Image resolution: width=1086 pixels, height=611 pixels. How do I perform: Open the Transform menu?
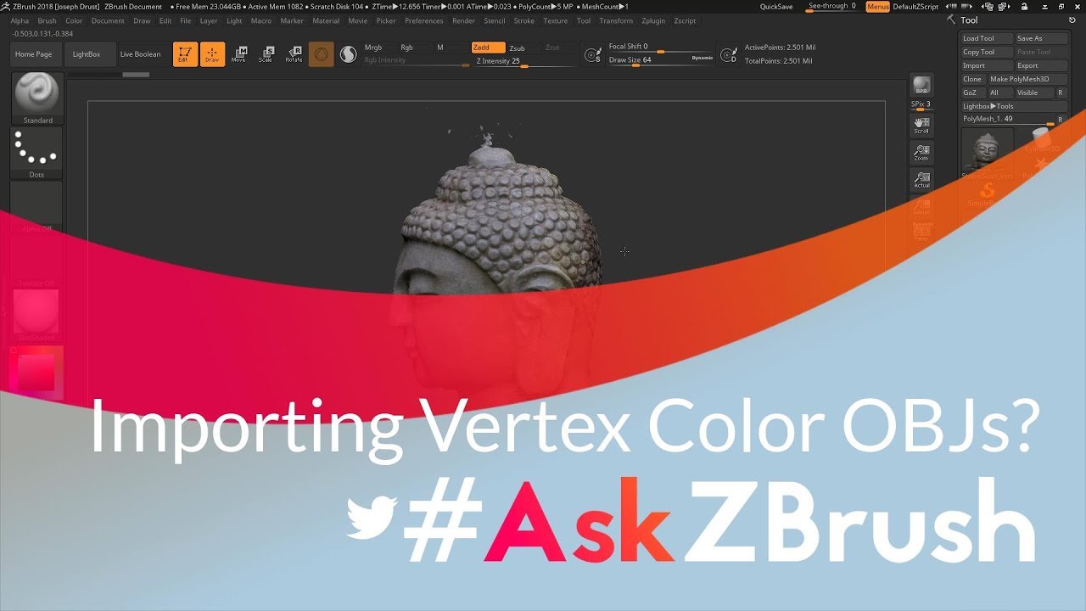[616, 20]
